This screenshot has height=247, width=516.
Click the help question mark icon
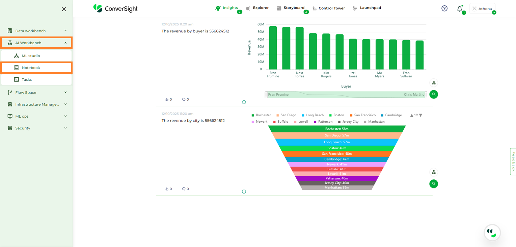pos(444,8)
